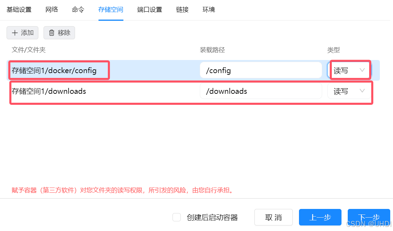Open the 网络 tab
This screenshot has height=231, width=393.
(52, 10)
